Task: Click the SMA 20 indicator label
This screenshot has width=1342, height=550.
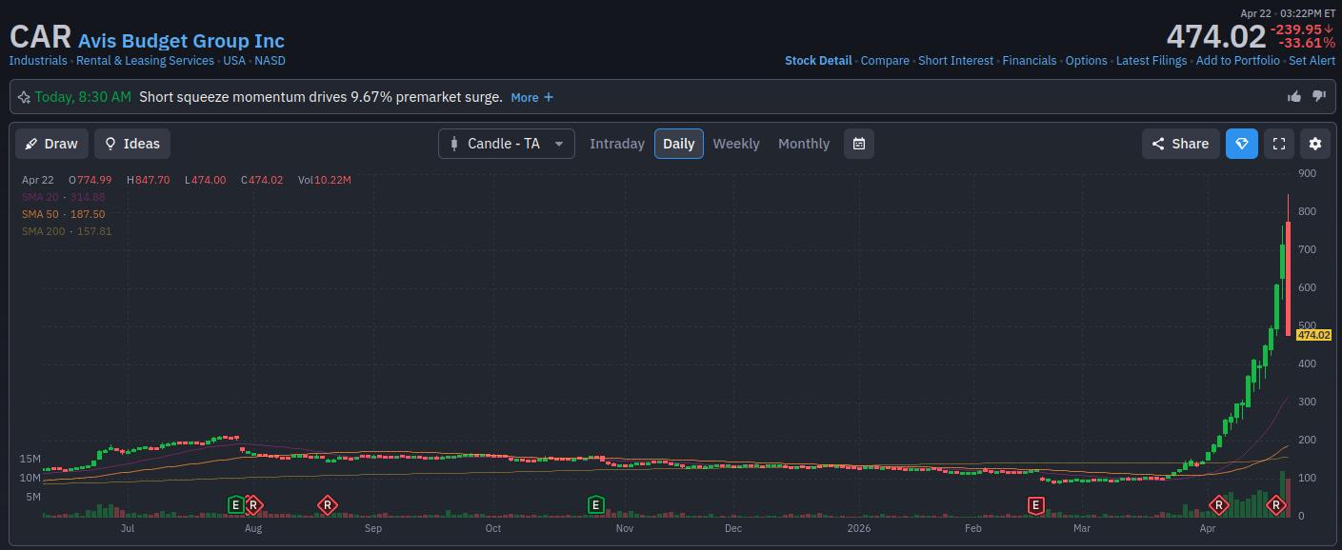Action: click(63, 197)
